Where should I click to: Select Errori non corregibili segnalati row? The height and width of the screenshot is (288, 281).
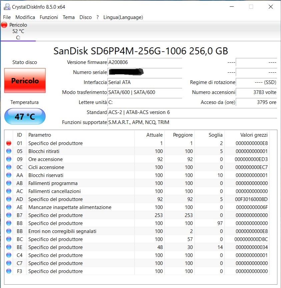(62, 231)
